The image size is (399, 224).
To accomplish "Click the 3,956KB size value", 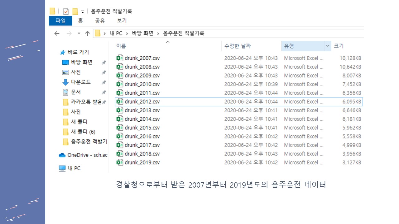I will click(x=352, y=154).
